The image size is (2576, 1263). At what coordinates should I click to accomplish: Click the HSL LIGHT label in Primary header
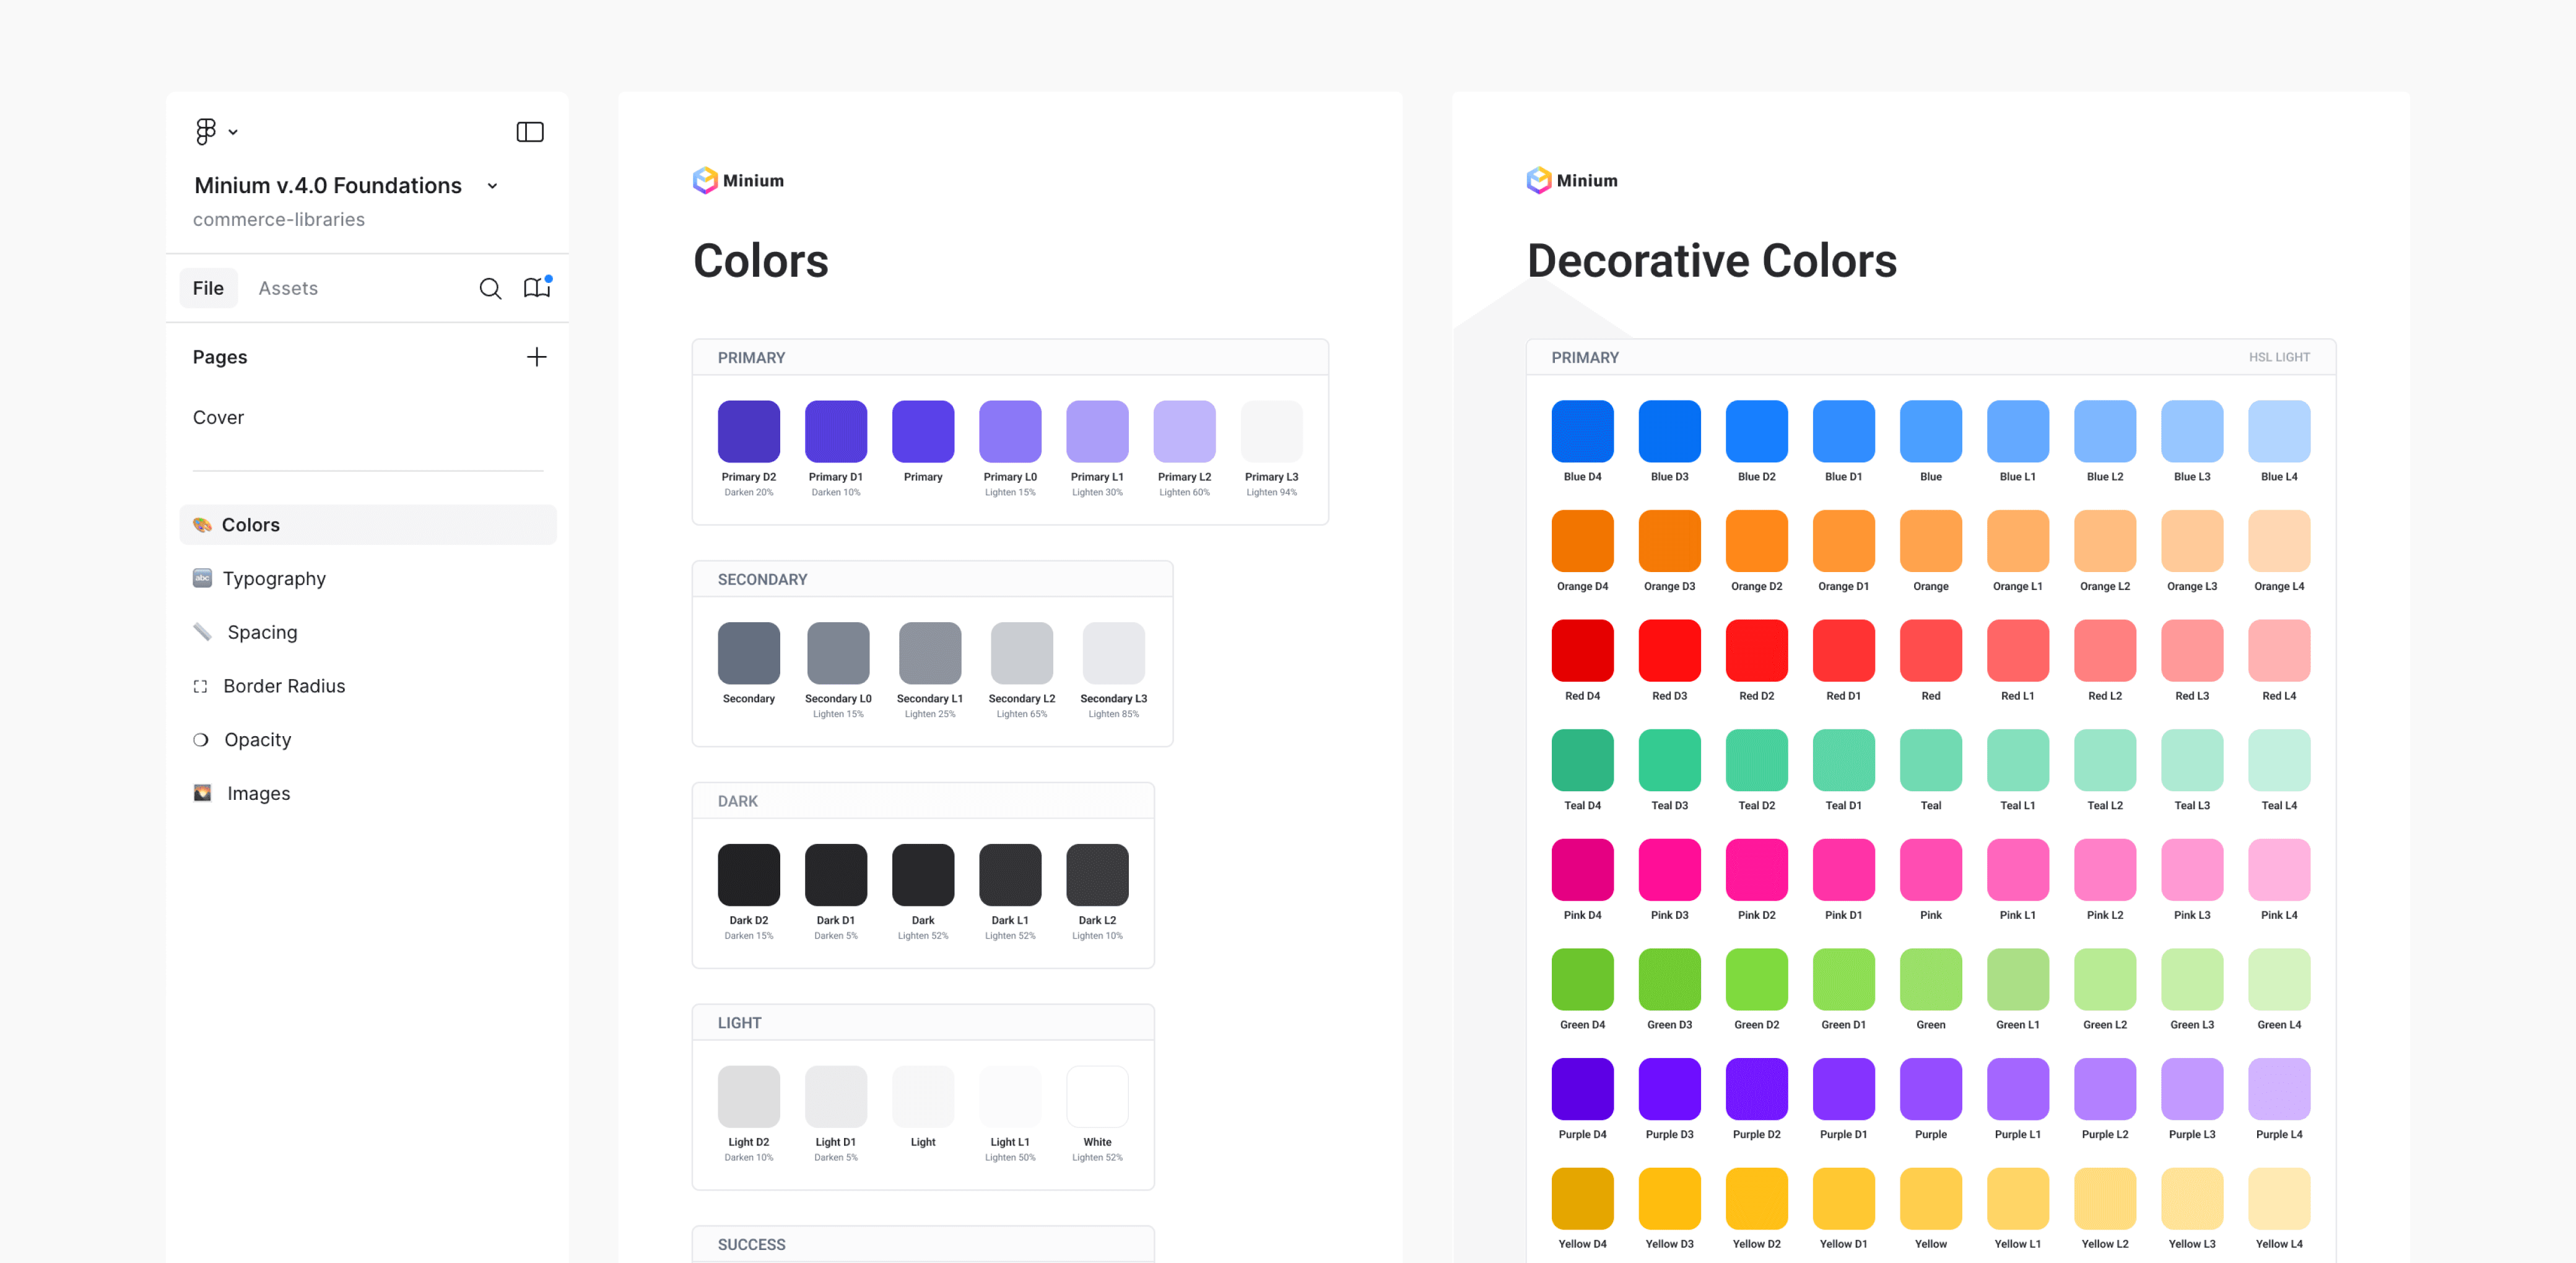tap(2279, 357)
